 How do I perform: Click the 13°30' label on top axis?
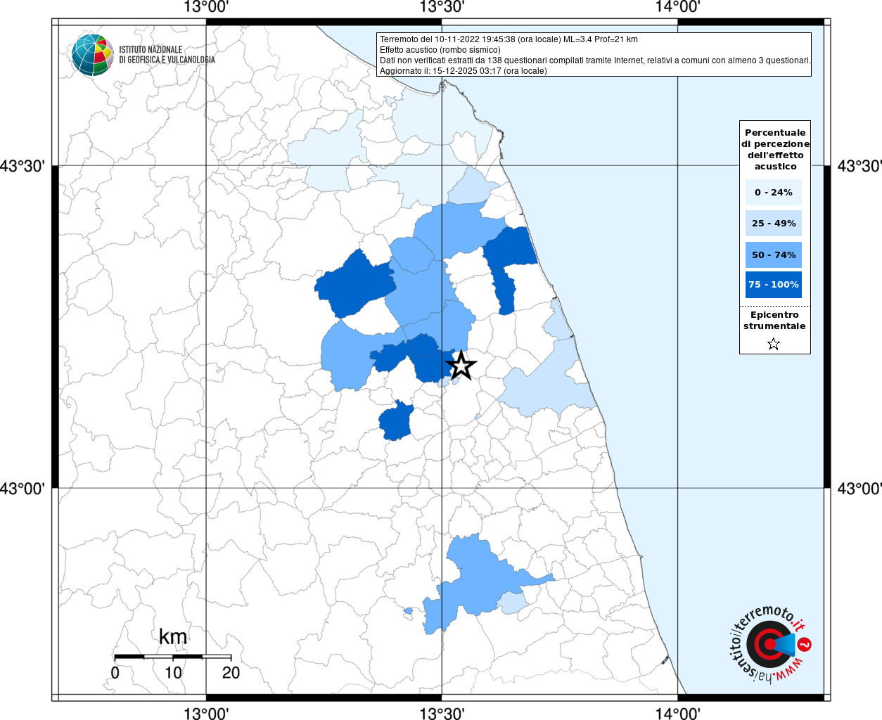coord(442,8)
